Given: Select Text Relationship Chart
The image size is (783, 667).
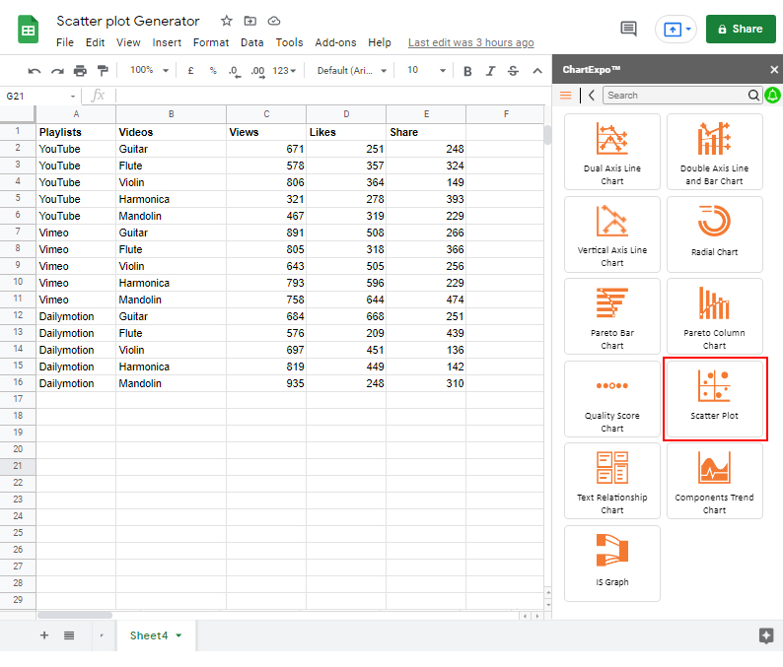Looking at the screenshot, I should click(x=612, y=481).
